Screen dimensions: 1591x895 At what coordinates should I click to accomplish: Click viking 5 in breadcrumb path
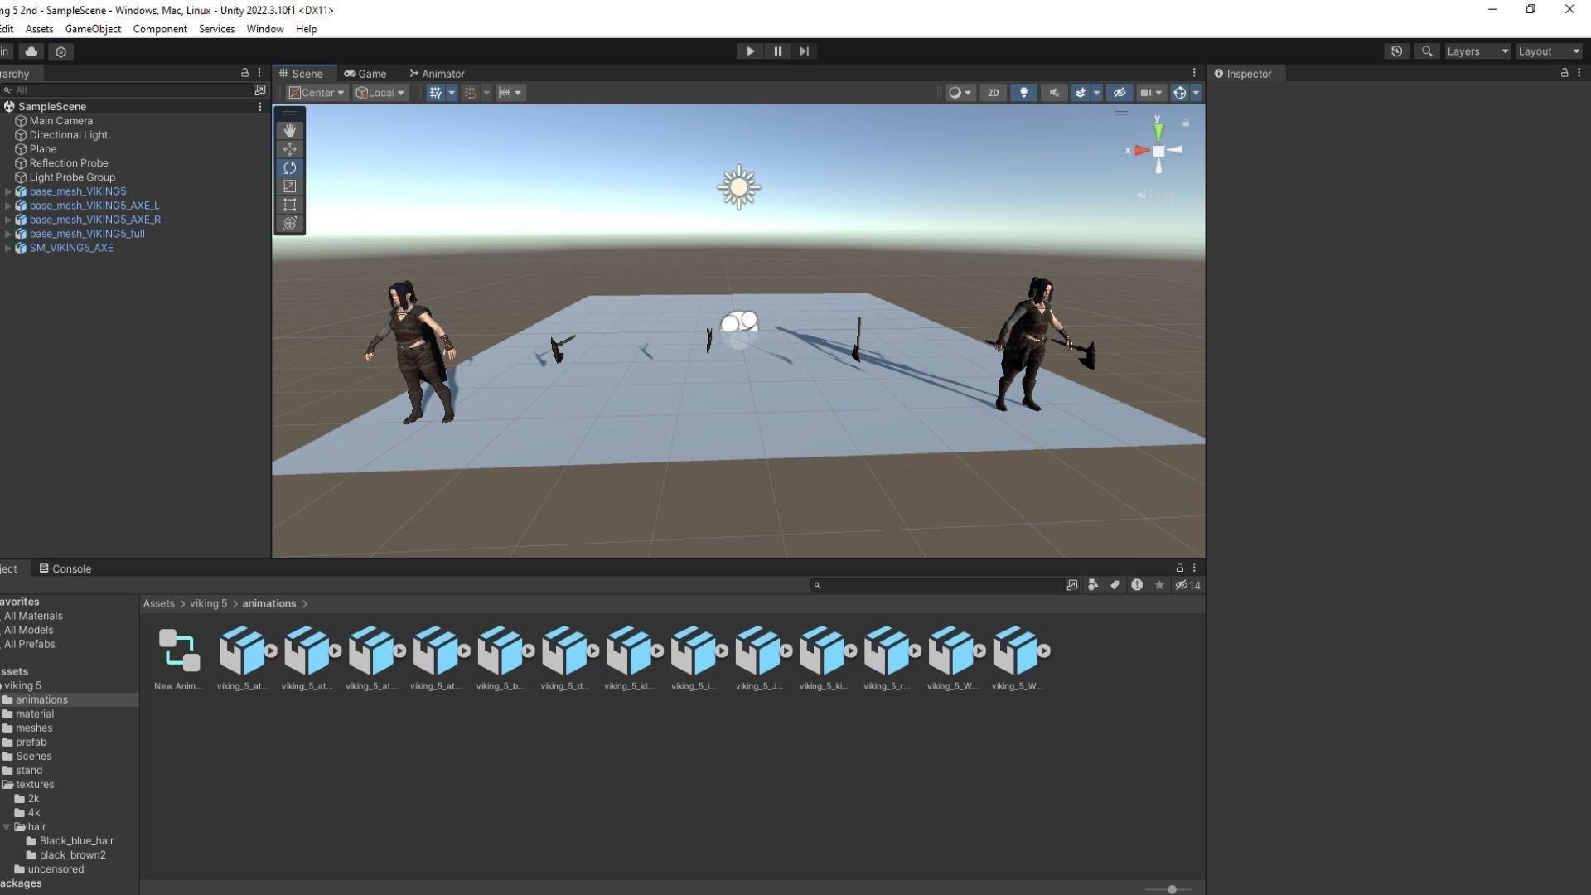[x=208, y=603]
